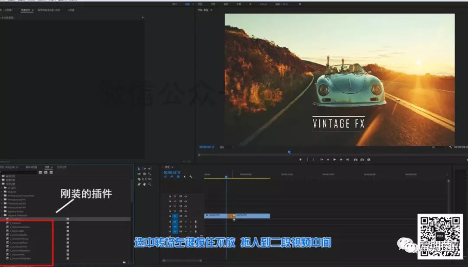Viewport: 468px width, 267px height.
Task: Select the Pen tool
Action: click(x=139, y=184)
